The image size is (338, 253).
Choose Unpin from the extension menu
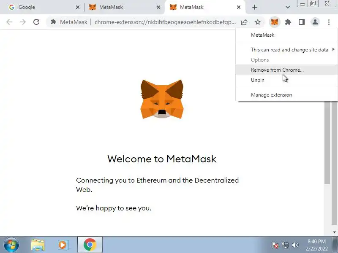287,80
